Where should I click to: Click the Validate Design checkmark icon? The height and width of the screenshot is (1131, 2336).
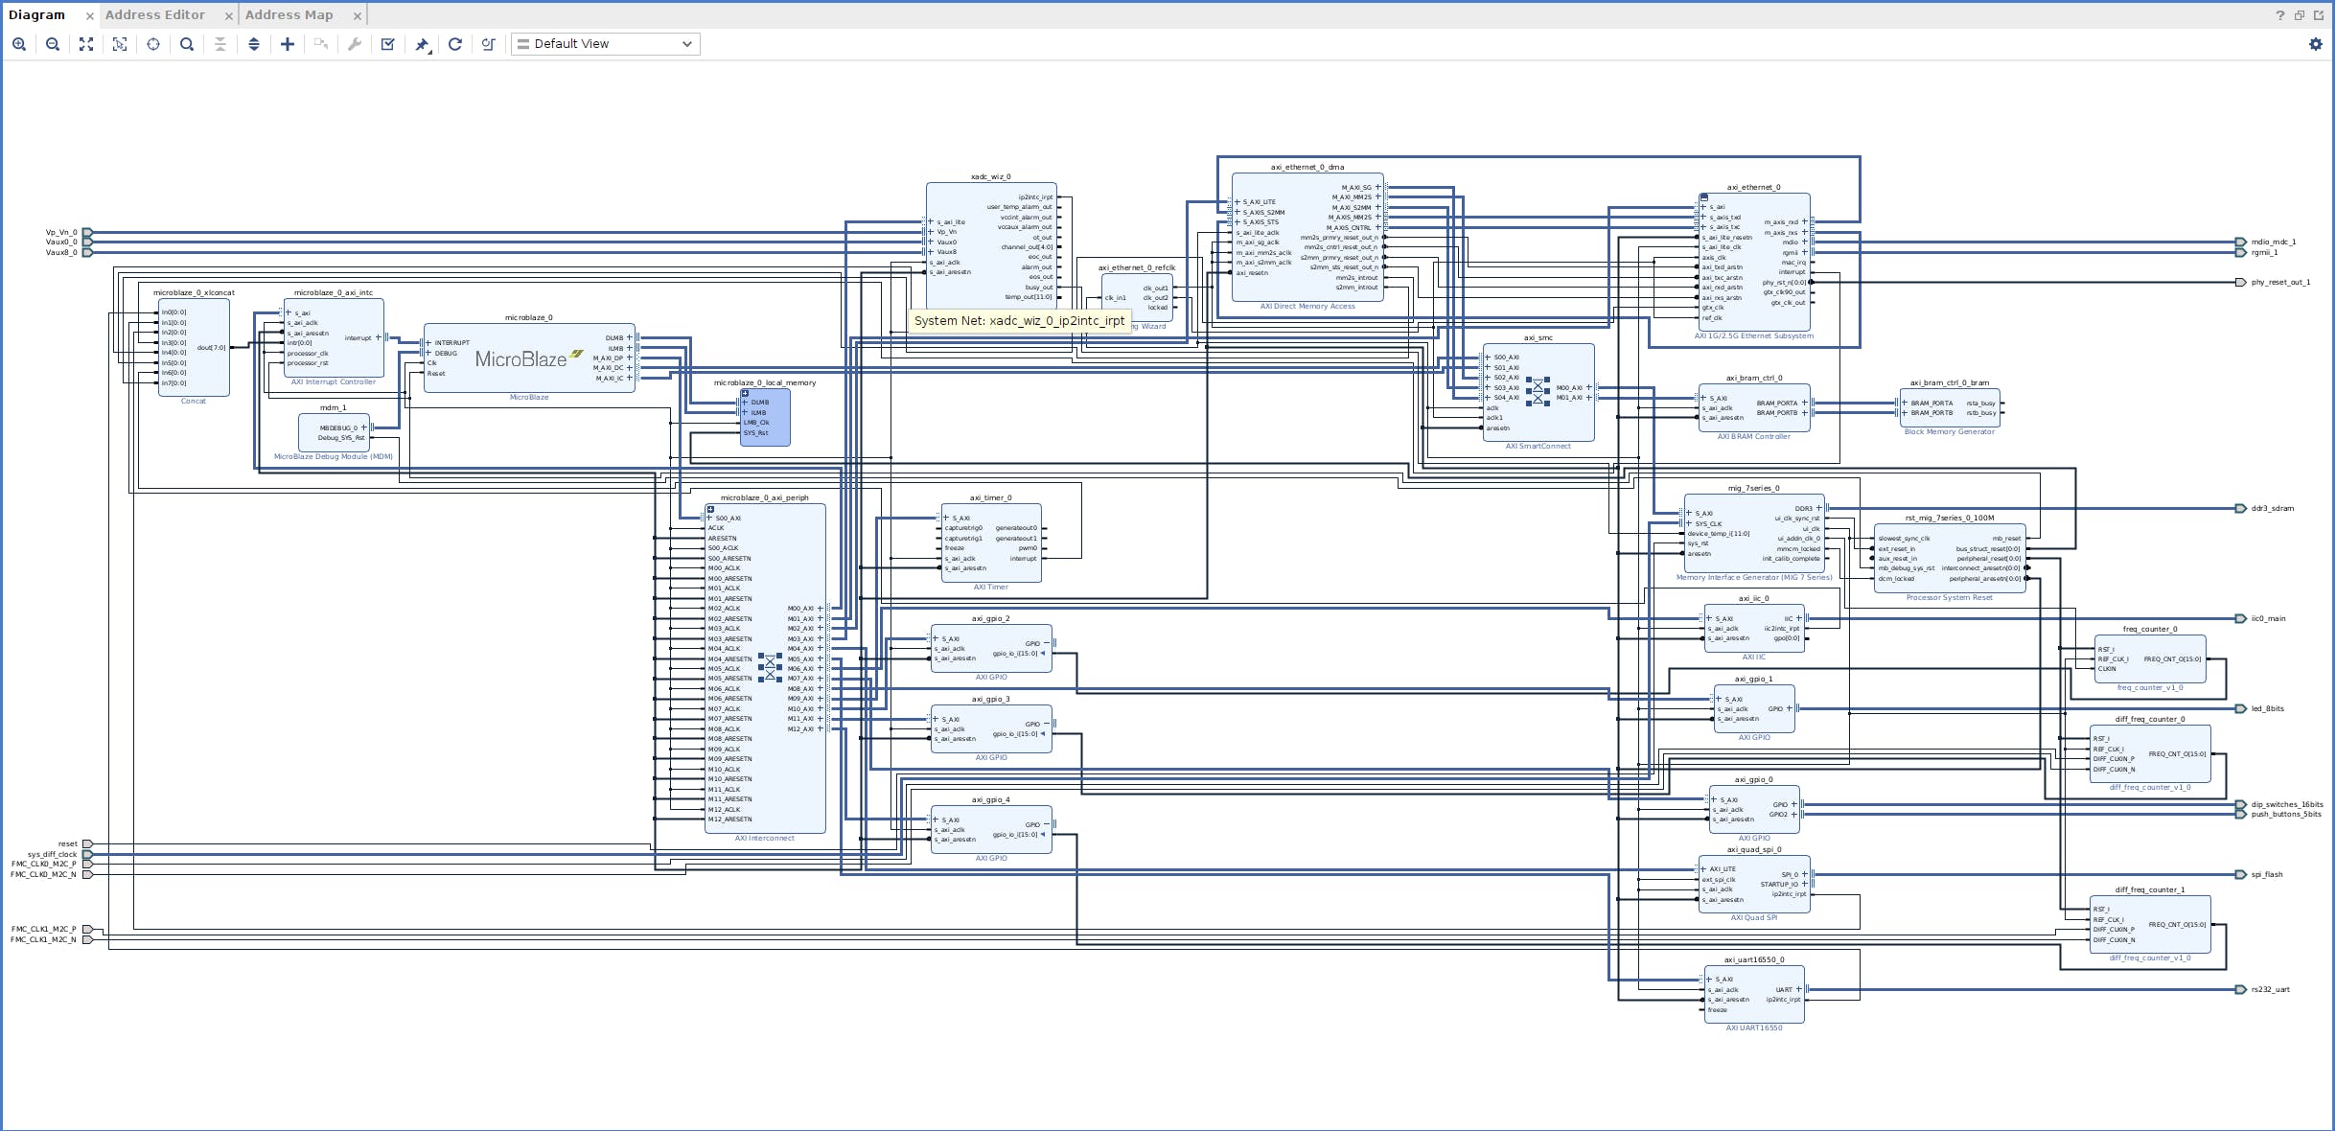click(388, 44)
